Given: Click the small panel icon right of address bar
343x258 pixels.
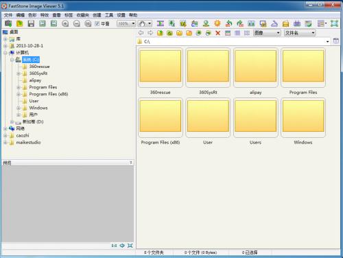Looking at the screenshot, I should (336, 41).
